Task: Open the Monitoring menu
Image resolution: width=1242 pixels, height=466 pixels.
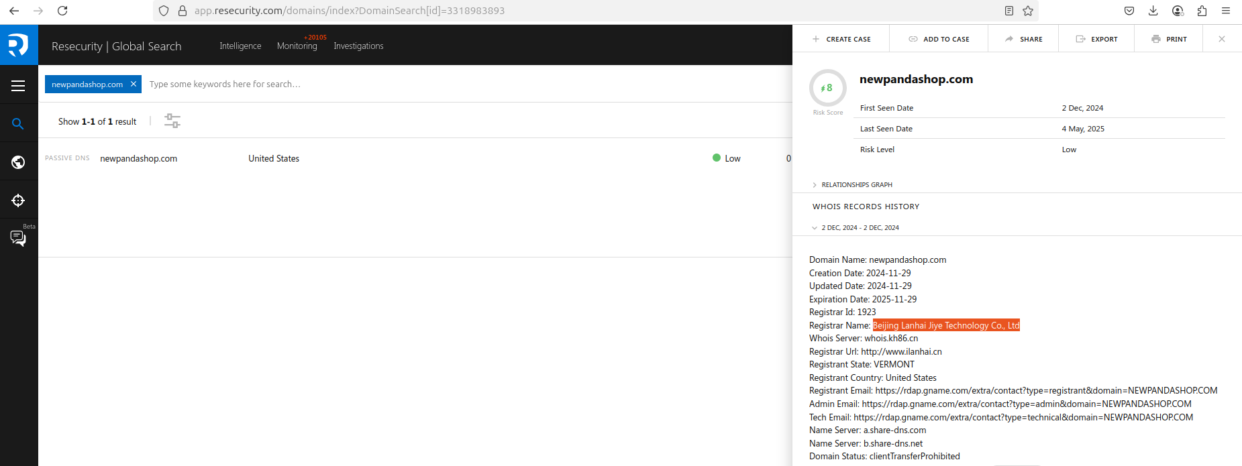Action: 297,46
